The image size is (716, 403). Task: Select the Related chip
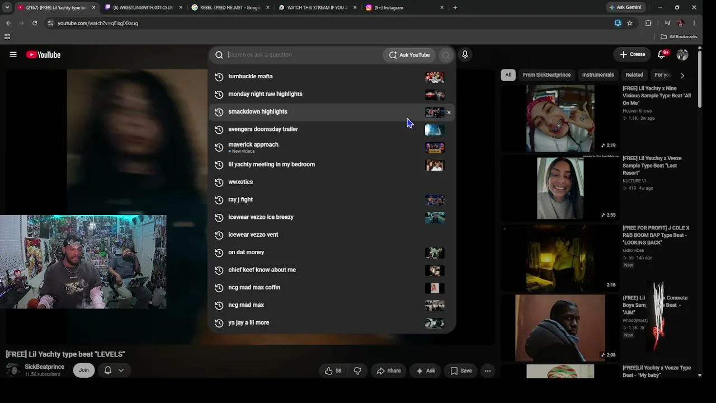coord(634,75)
